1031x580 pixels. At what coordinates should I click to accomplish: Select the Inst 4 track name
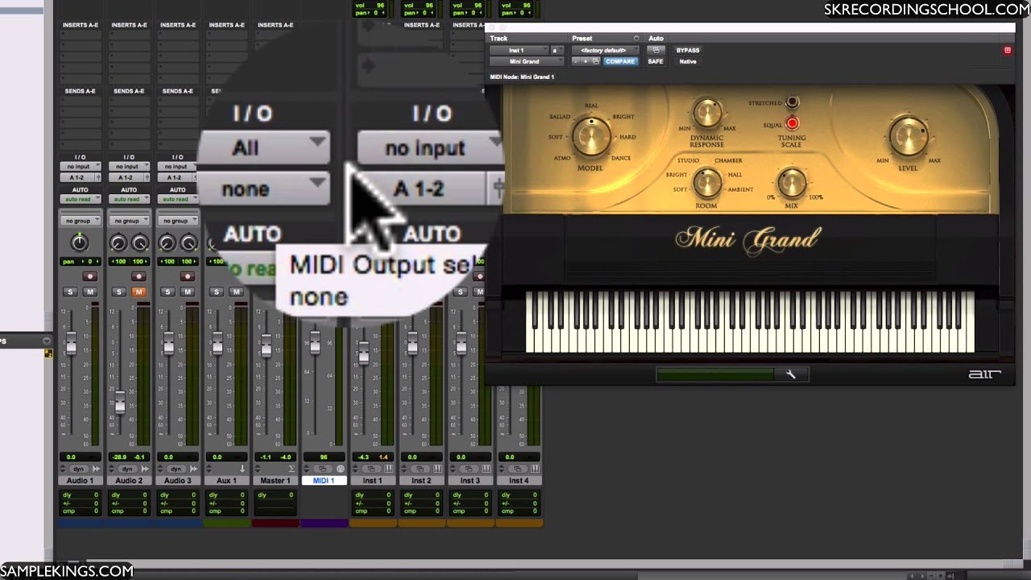point(519,480)
